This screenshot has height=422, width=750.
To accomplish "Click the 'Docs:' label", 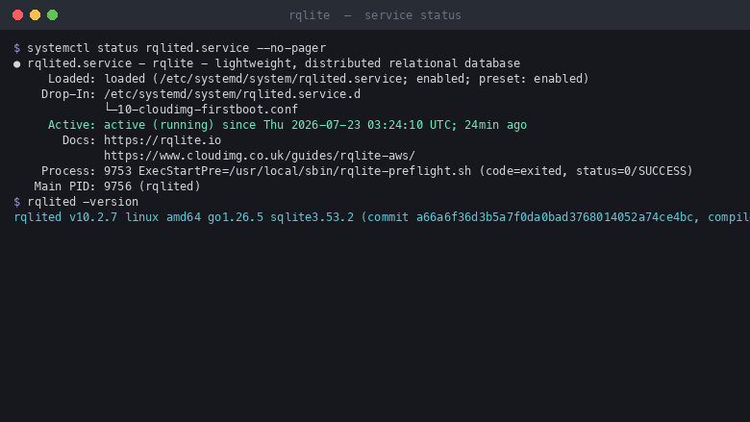I will (x=79, y=140).
